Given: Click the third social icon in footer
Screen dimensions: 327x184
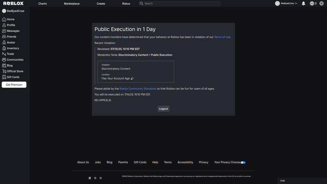Looking at the screenshot, I should pyautogui.click(x=101, y=178).
